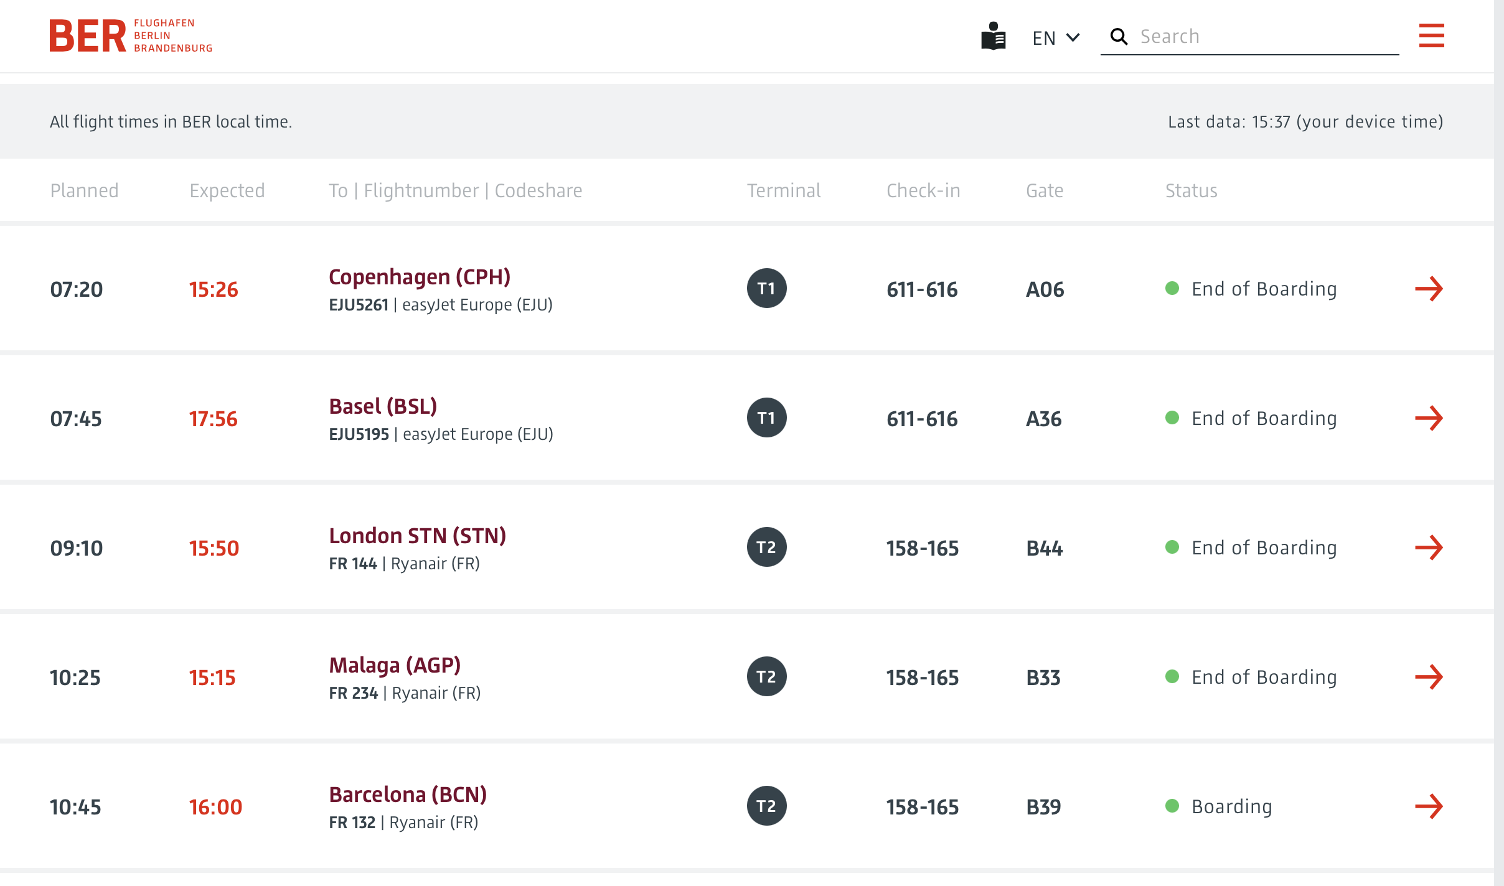Open Malaga flight details arrow
Viewport: 1504px width, 886px height.
(1429, 677)
